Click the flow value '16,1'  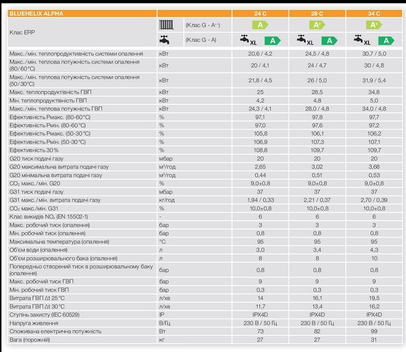tap(317, 298)
